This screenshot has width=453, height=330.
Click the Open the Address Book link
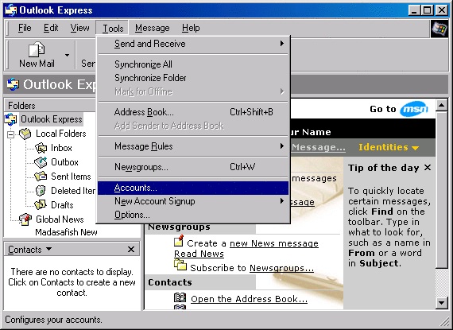tap(249, 299)
